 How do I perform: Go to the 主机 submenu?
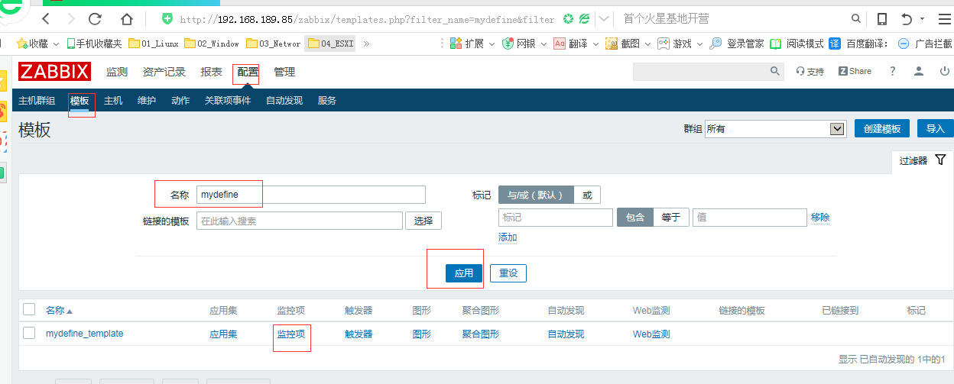[113, 101]
